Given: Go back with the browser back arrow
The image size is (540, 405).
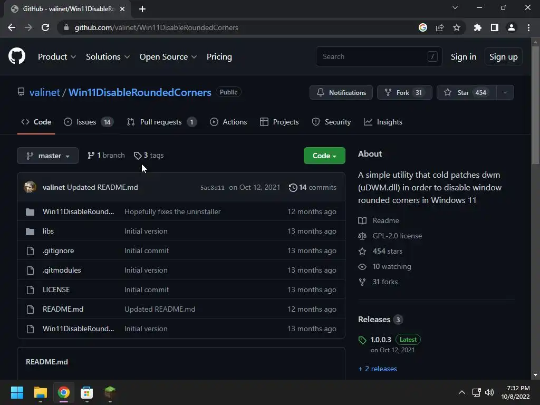Looking at the screenshot, I should pos(12,27).
